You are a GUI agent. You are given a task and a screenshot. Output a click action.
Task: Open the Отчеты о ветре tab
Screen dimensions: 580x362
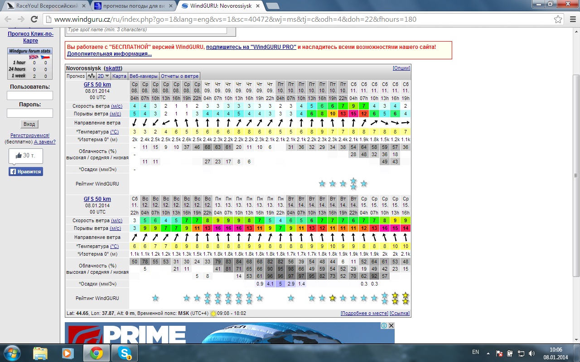tap(179, 76)
